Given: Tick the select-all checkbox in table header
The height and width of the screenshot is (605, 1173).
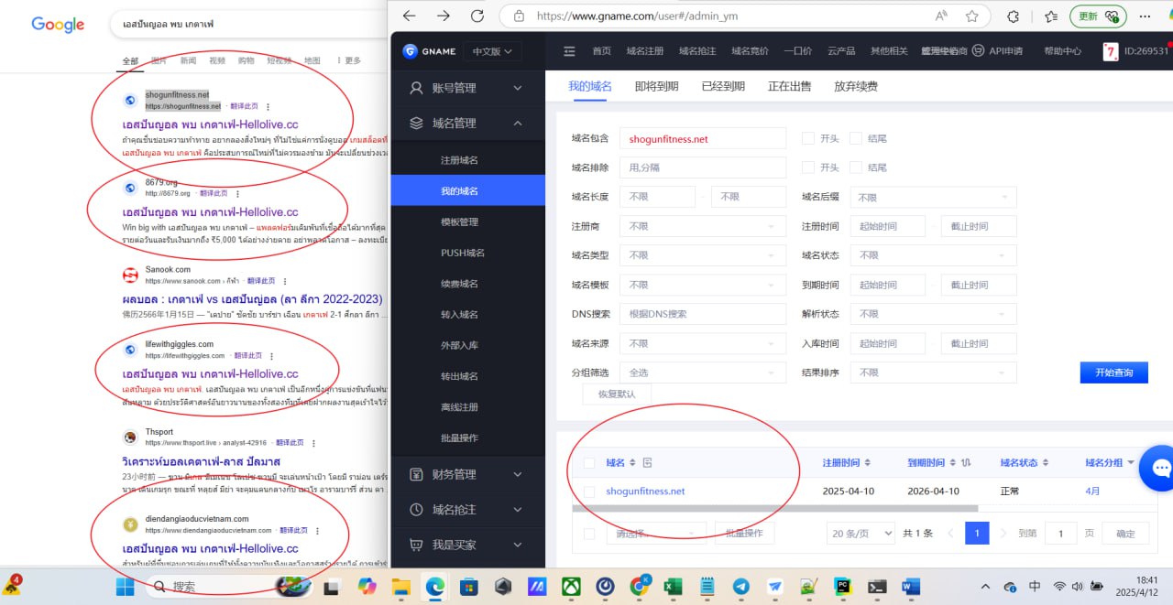Looking at the screenshot, I should [x=589, y=463].
